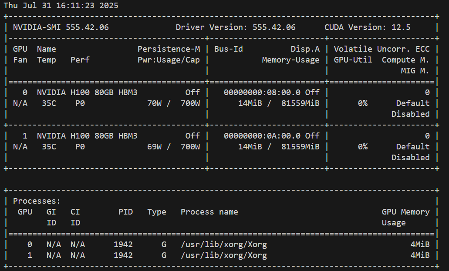Click GPU 0 temperature "35C"
The height and width of the screenshot is (271, 449).
49,103
